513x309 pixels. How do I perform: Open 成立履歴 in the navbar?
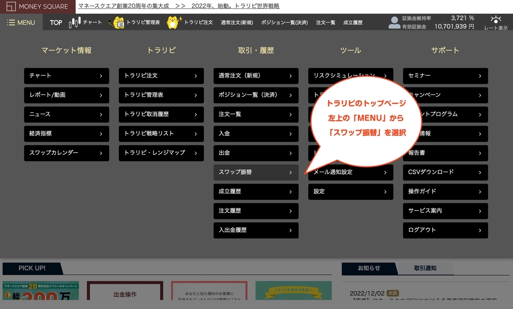[x=353, y=23]
